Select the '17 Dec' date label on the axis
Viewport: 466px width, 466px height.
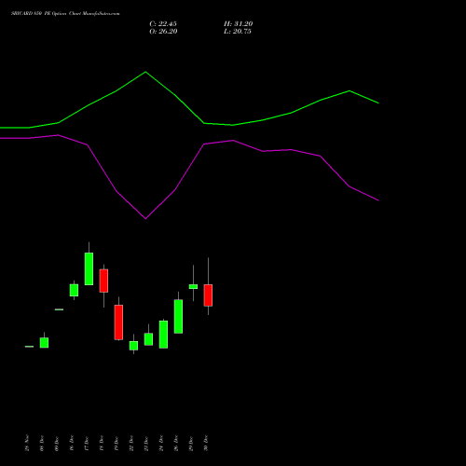87,444
